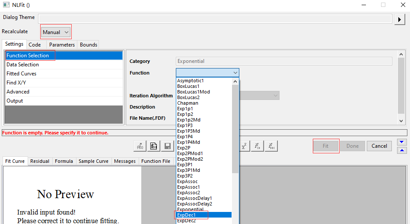Select Advanced in settings list
Image resolution: width=410 pixels, height=224 pixels.
click(x=64, y=92)
